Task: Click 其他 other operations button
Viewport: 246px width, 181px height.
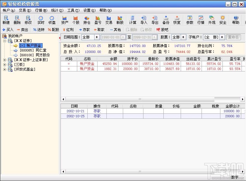Action: [115, 29]
